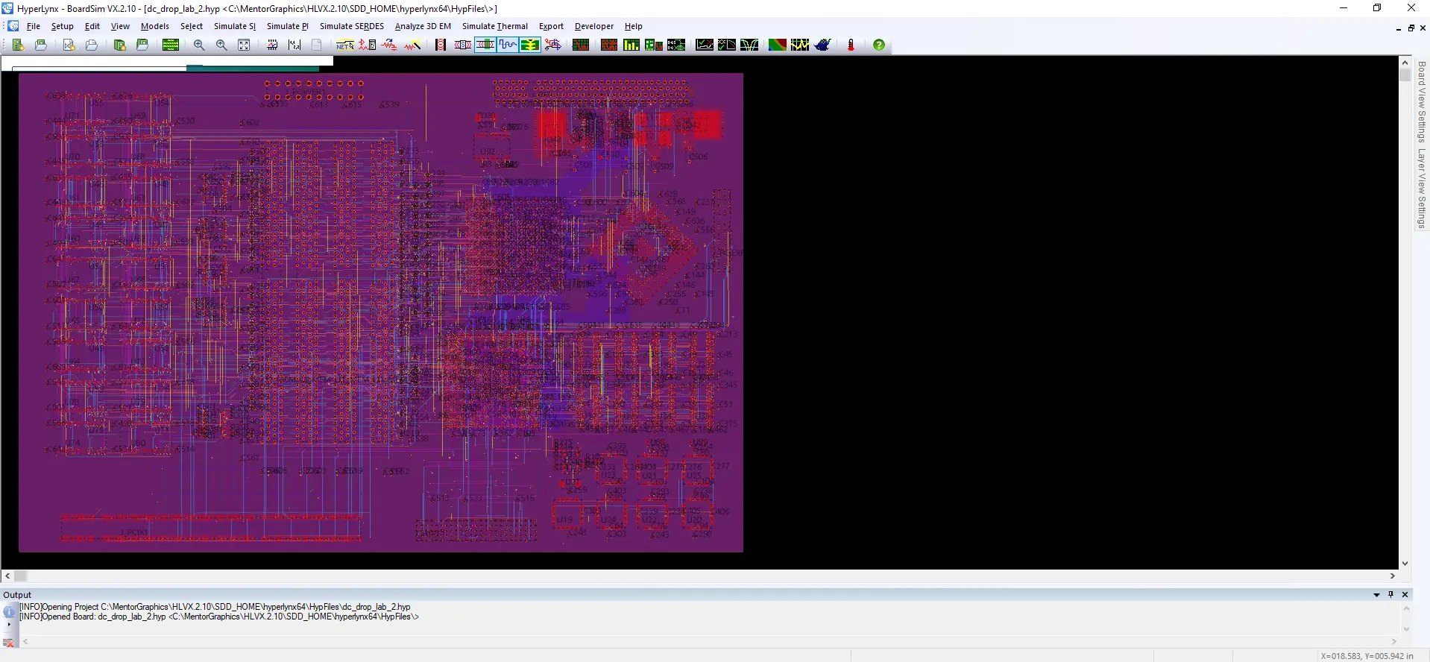Click the HyperLynx document icon beside File
This screenshot has height=662, width=1430.
pos(13,26)
